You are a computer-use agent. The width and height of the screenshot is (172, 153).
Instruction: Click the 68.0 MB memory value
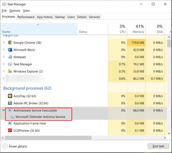139,110
